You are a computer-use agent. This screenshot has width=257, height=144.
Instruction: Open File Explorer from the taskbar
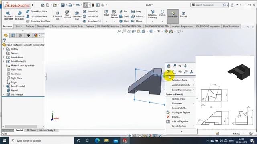pyautogui.click(x=106, y=140)
